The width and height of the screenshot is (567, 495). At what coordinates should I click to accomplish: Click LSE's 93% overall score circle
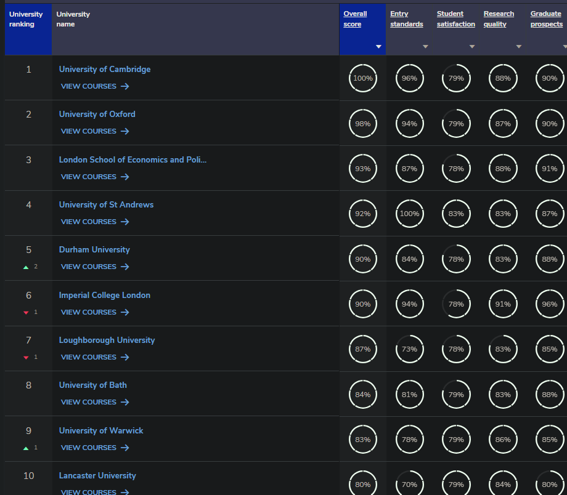[x=362, y=169]
